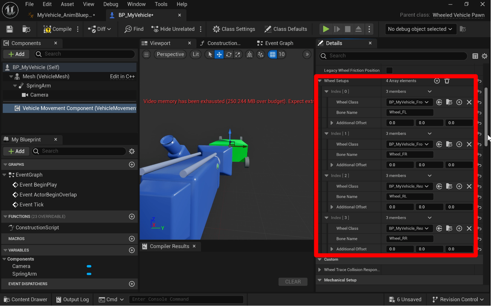The image size is (491, 306).
Task: Open the viewport hamburger options menu
Action: [146, 55]
